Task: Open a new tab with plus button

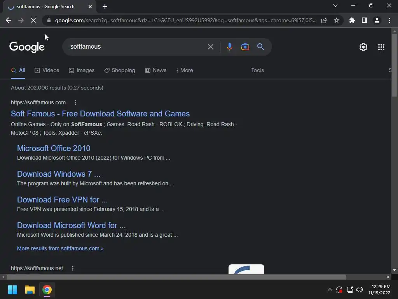Action: pyautogui.click(x=105, y=7)
